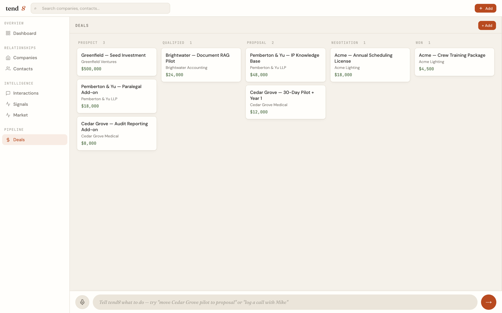Viewport: 502px width, 313px height.
Task: Click the NEGOTIATION column header
Action: (x=345, y=43)
